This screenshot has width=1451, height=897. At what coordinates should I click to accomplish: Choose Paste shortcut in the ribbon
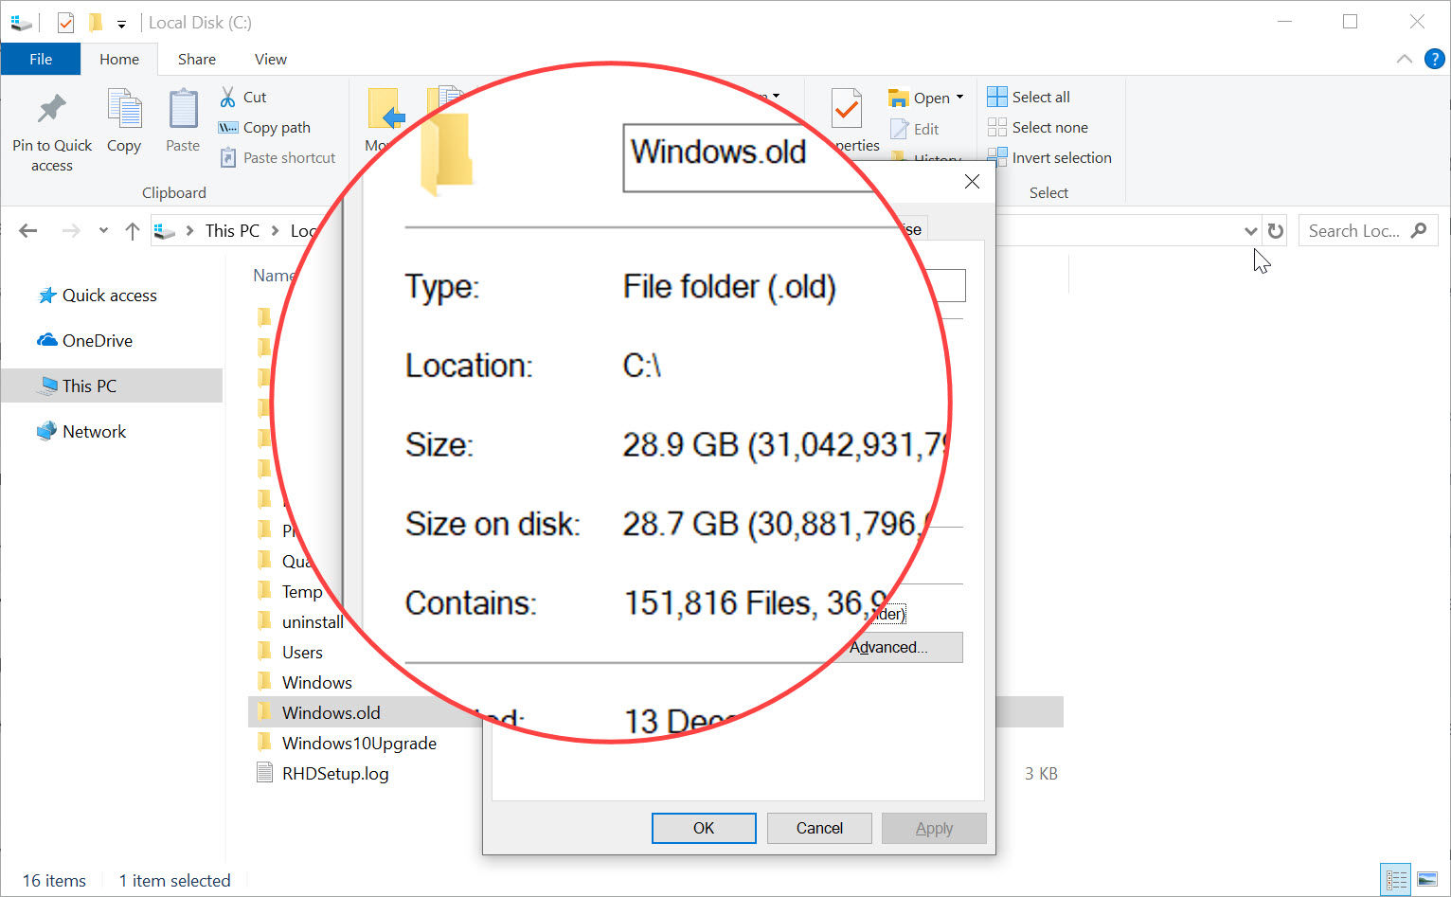point(278,157)
